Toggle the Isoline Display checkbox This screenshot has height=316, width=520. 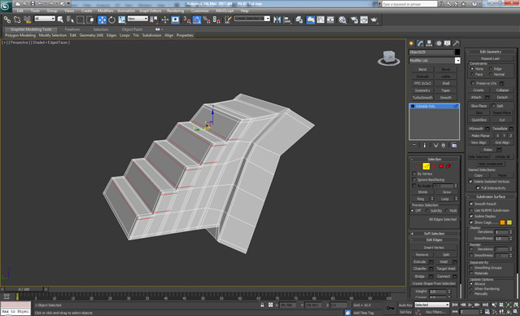pos(471,216)
